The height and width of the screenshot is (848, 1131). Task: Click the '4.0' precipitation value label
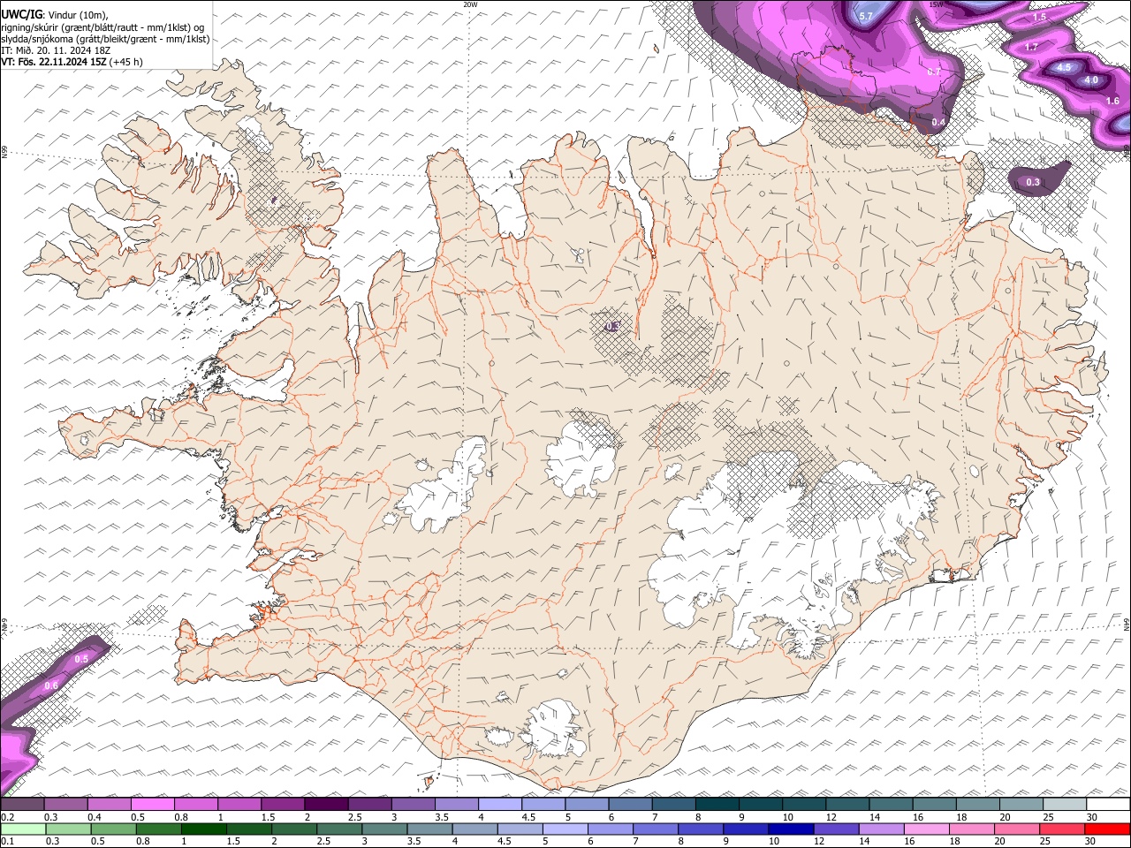tap(1091, 79)
